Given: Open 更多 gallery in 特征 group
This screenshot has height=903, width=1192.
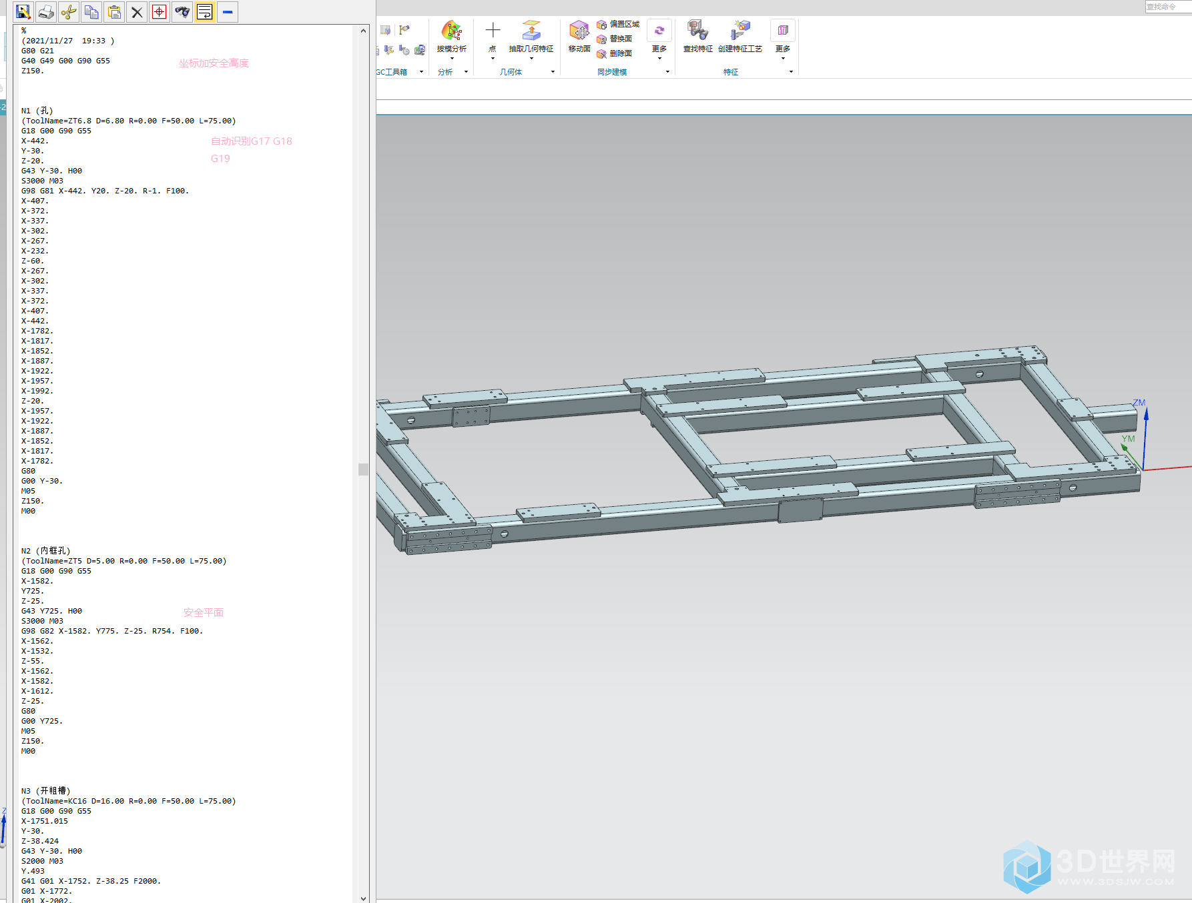Looking at the screenshot, I should pyautogui.click(x=783, y=39).
